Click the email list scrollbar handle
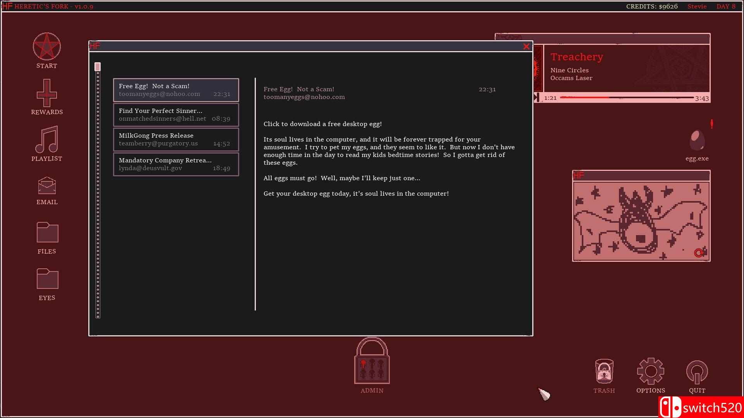The height and width of the screenshot is (418, 744). pos(98,67)
